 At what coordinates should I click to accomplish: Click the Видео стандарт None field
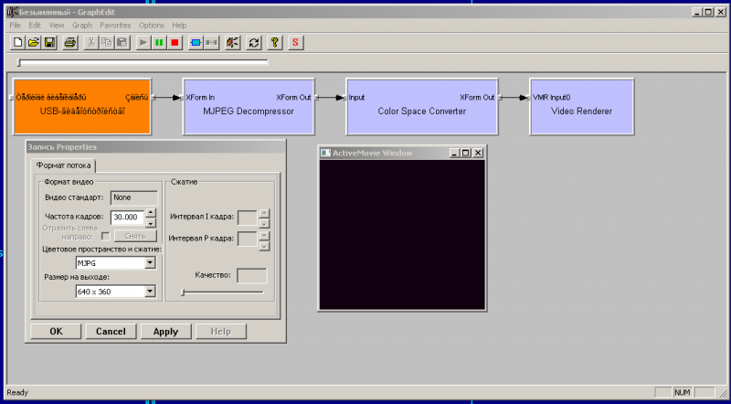click(x=134, y=197)
